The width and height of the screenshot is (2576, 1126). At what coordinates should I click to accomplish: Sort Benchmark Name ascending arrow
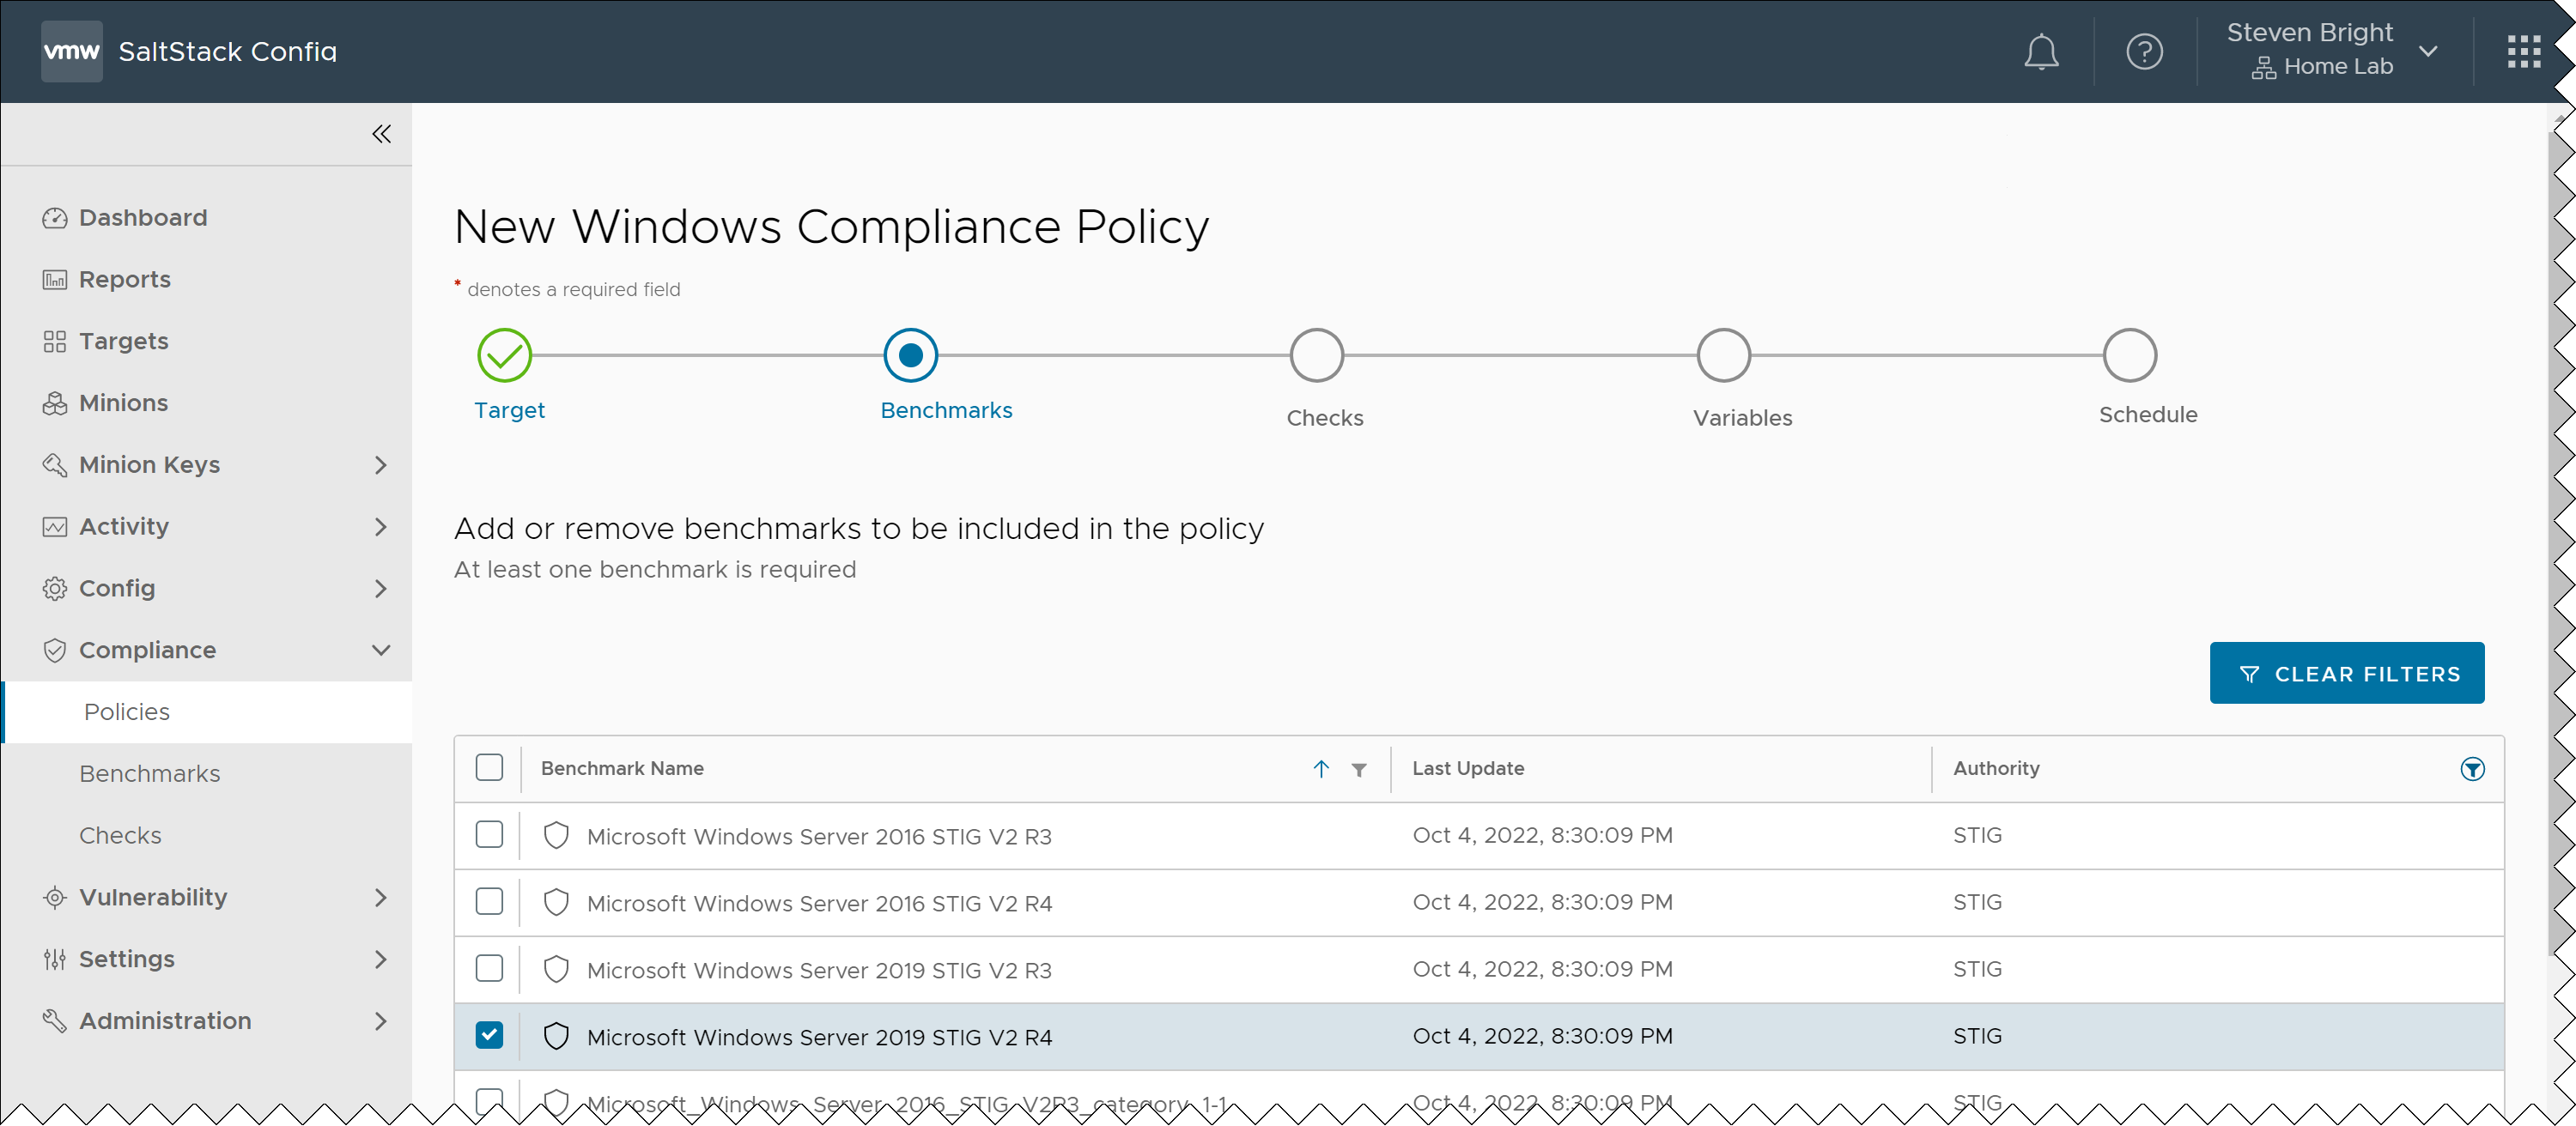(x=1320, y=768)
